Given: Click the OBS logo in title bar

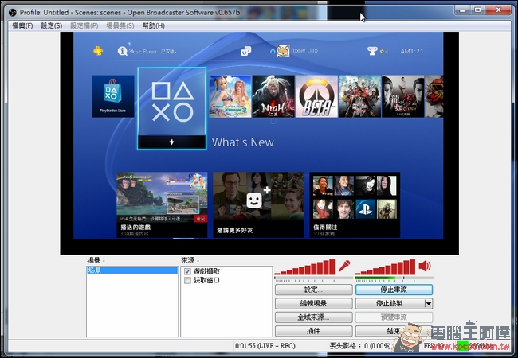Looking at the screenshot, I should tap(13, 13).
